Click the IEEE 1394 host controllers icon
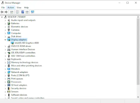140x103 pixels. [x=9, y=56]
